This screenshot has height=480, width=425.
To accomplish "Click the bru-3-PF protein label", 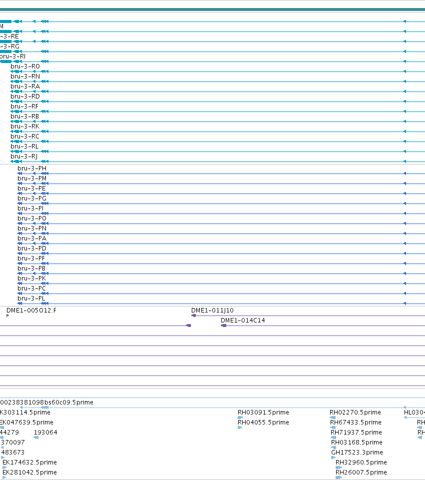I will 31,258.
